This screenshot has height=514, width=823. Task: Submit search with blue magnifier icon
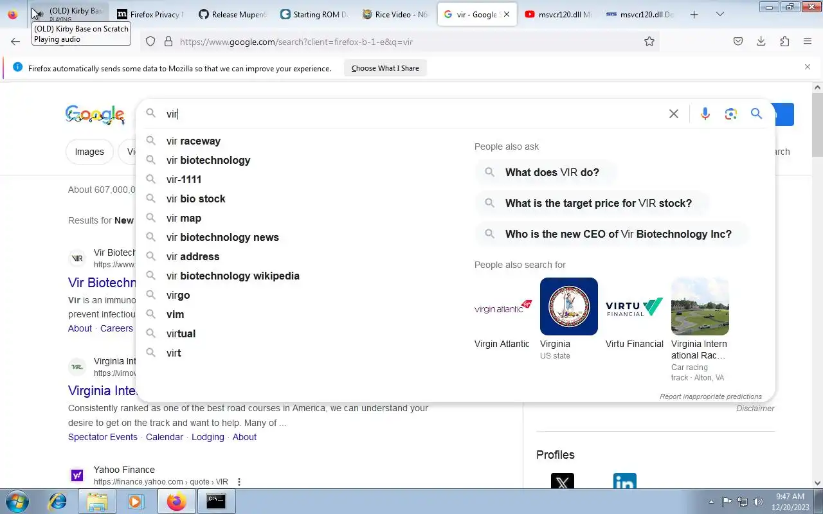[756, 114]
